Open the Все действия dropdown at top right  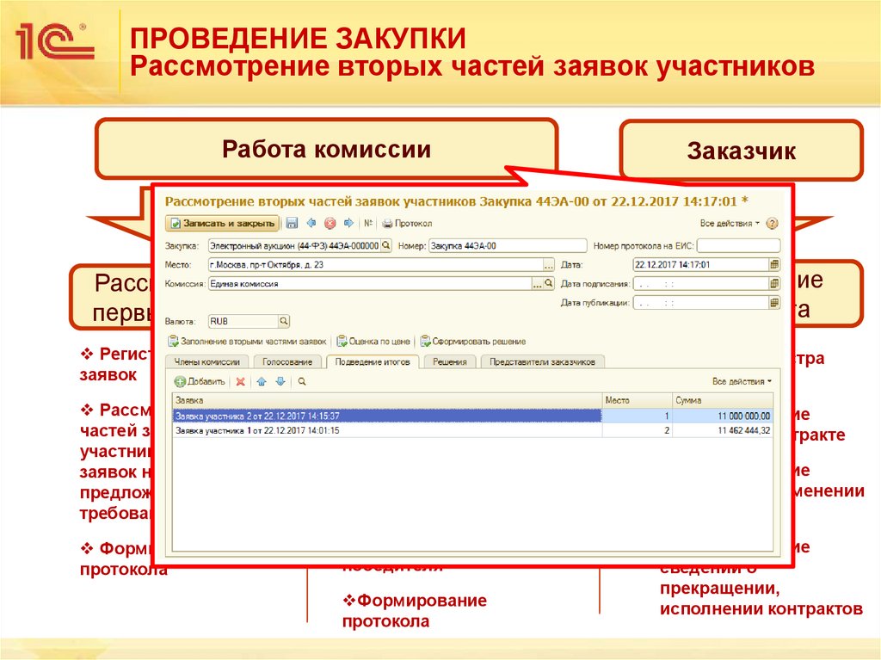coord(727,221)
